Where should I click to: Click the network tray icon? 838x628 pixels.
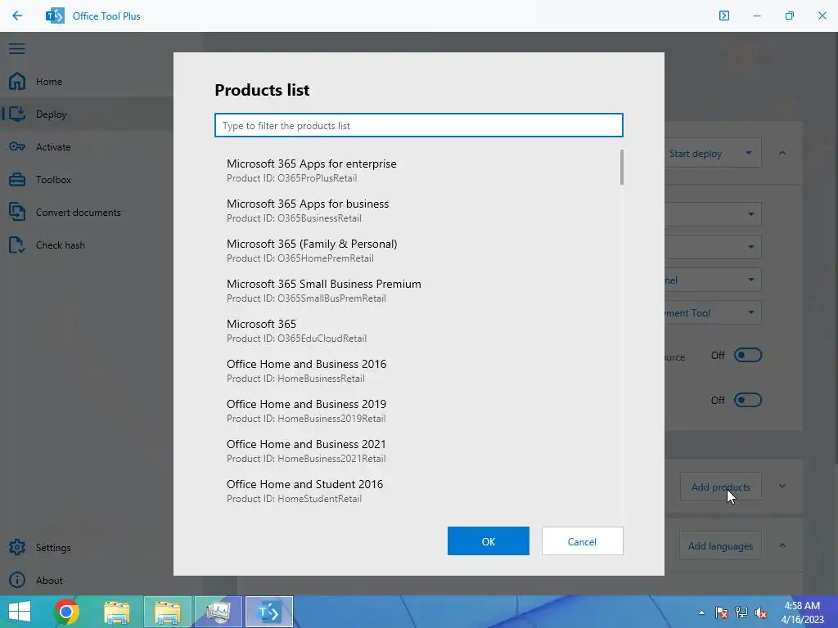741,612
